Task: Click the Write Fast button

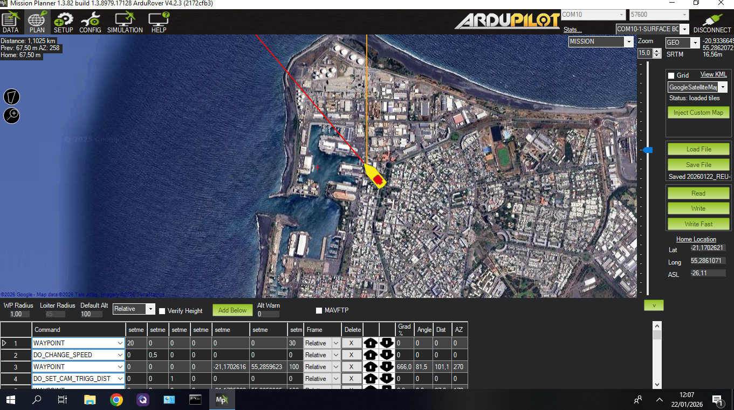Action: (x=698, y=224)
